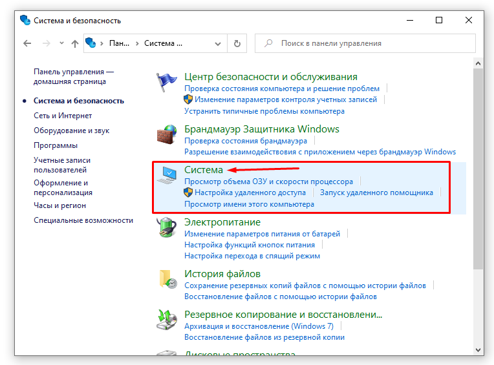Viewport: 494px width, 365px height.
Task: Click in Поиск в панели управления search field
Action: tap(365, 43)
